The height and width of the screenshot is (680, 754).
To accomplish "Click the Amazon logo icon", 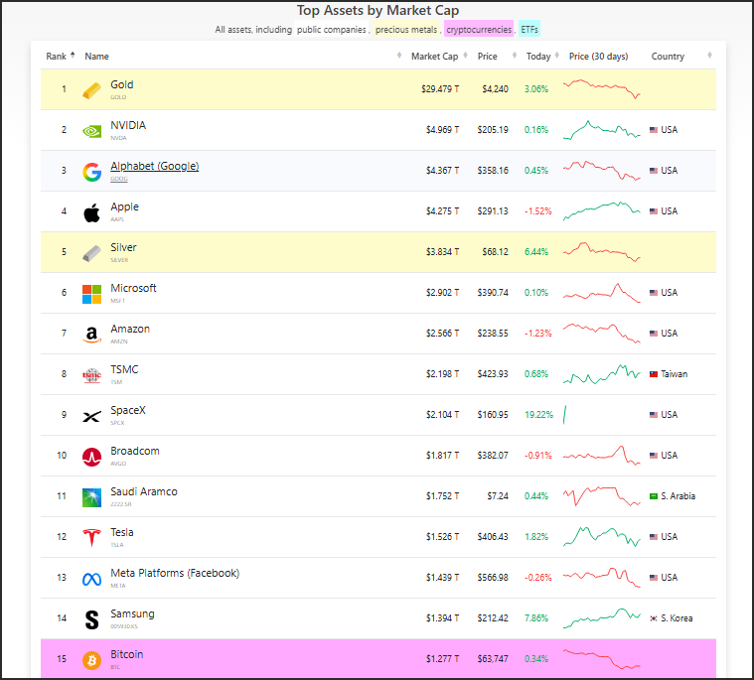I will [x=91, y=335].
